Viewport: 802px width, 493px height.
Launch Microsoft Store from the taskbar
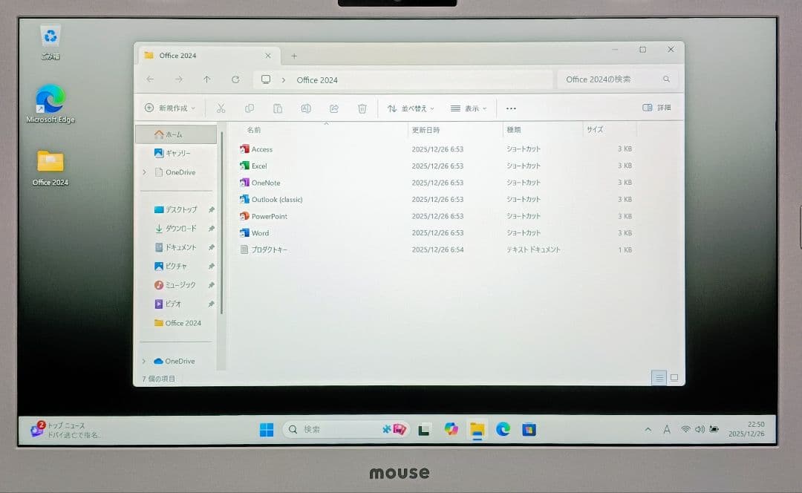(529, 428)
